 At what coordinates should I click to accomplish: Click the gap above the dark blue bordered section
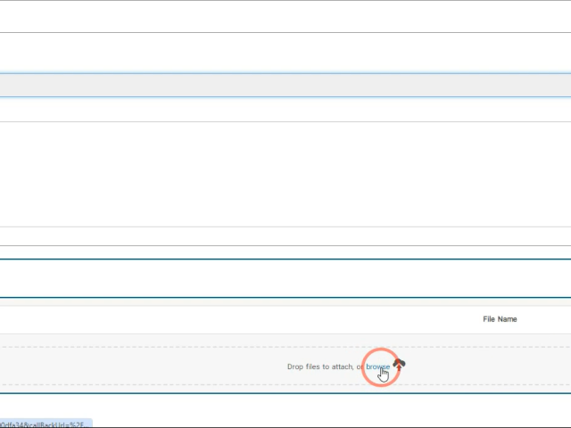click(285, 252)
